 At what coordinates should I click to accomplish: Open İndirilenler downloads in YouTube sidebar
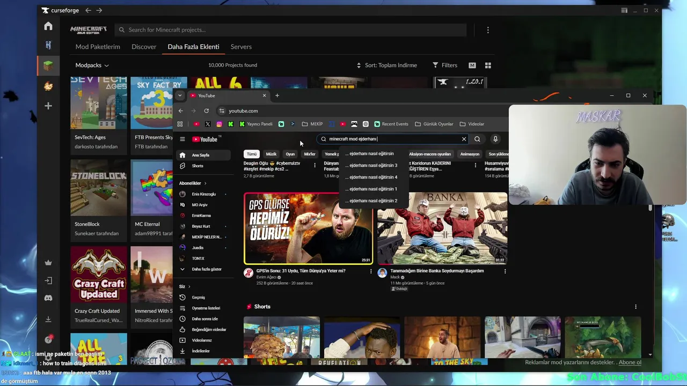[x=202, y=351]
